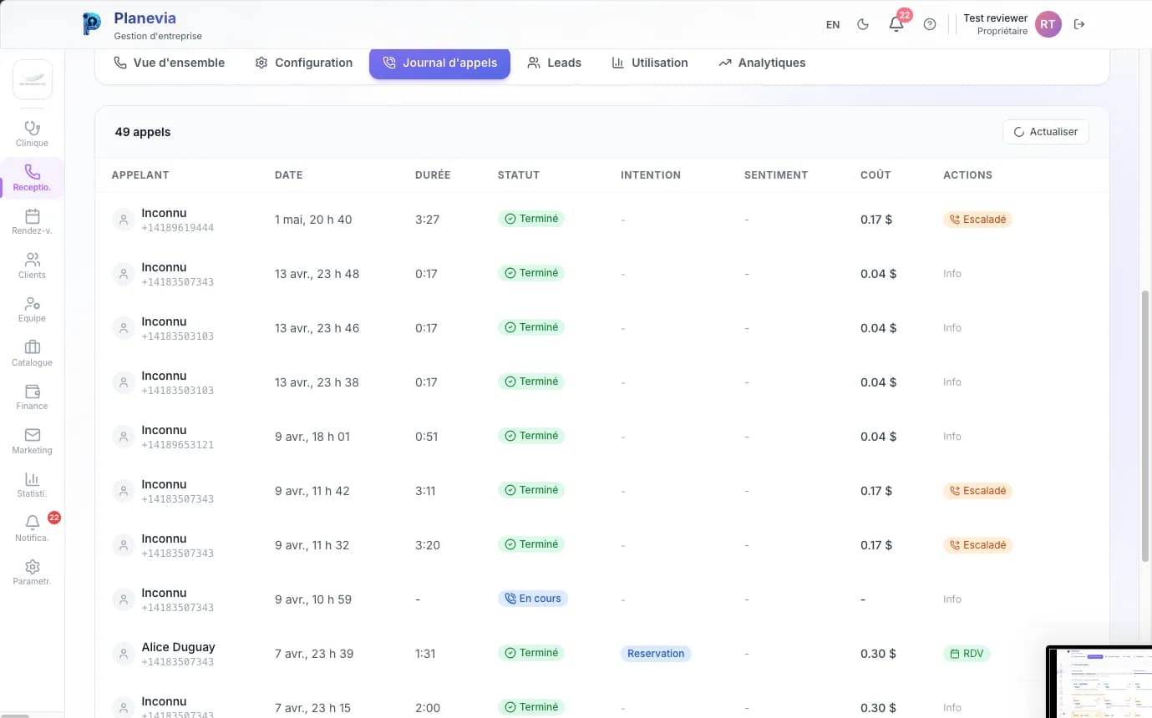Click Escaladé badge on 1 mai call
This screenshot has width=1152, height=718.
[977, 220]
